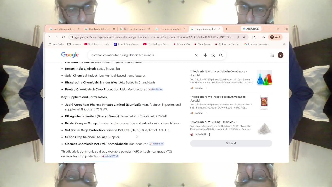The width and height of the screenshot is (332, 187).
Task: Bookmark this page with the star icon
Action: point(244,37)
